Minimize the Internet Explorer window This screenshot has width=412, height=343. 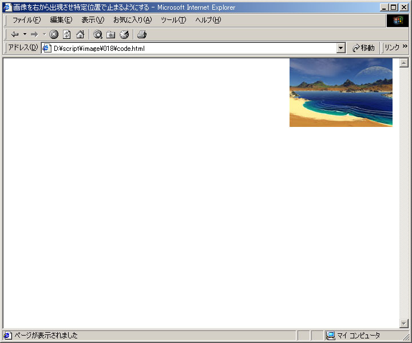click(x=384, y=7)
